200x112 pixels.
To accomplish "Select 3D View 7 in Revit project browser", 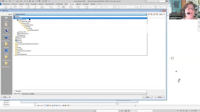I will click(x=6, y=103).
